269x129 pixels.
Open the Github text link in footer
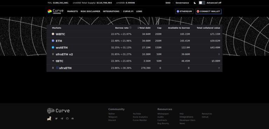click(205, 117)
